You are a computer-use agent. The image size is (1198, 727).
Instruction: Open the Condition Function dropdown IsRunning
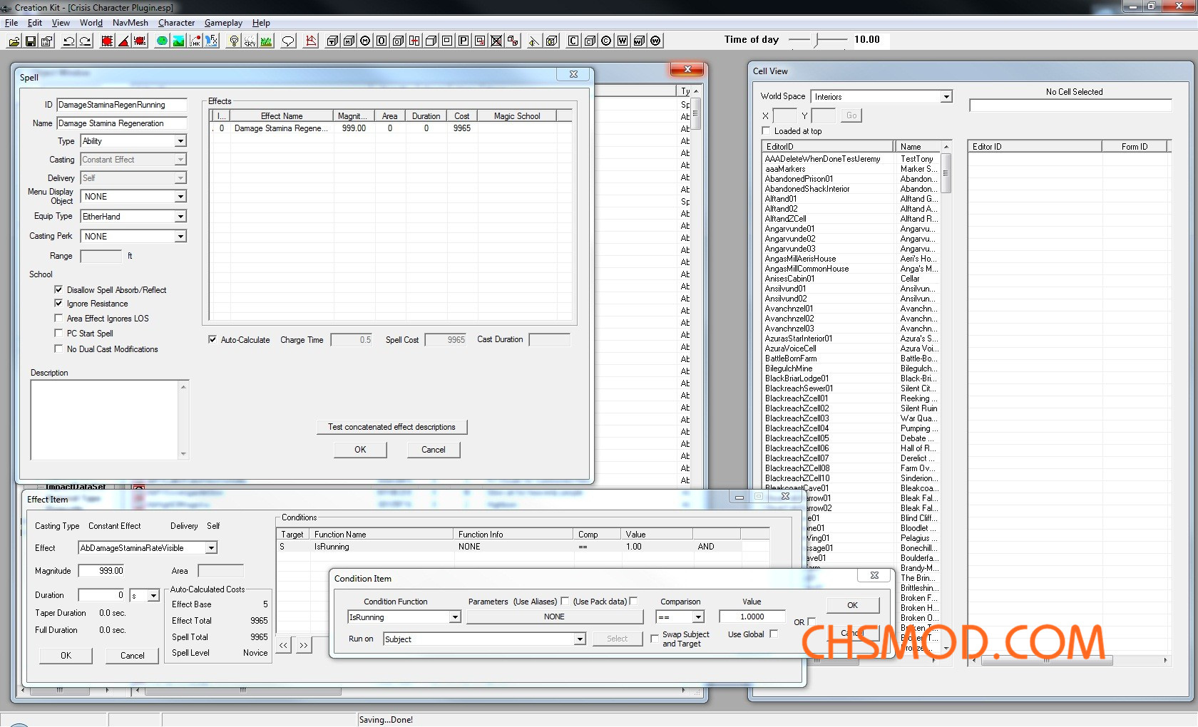404,617
